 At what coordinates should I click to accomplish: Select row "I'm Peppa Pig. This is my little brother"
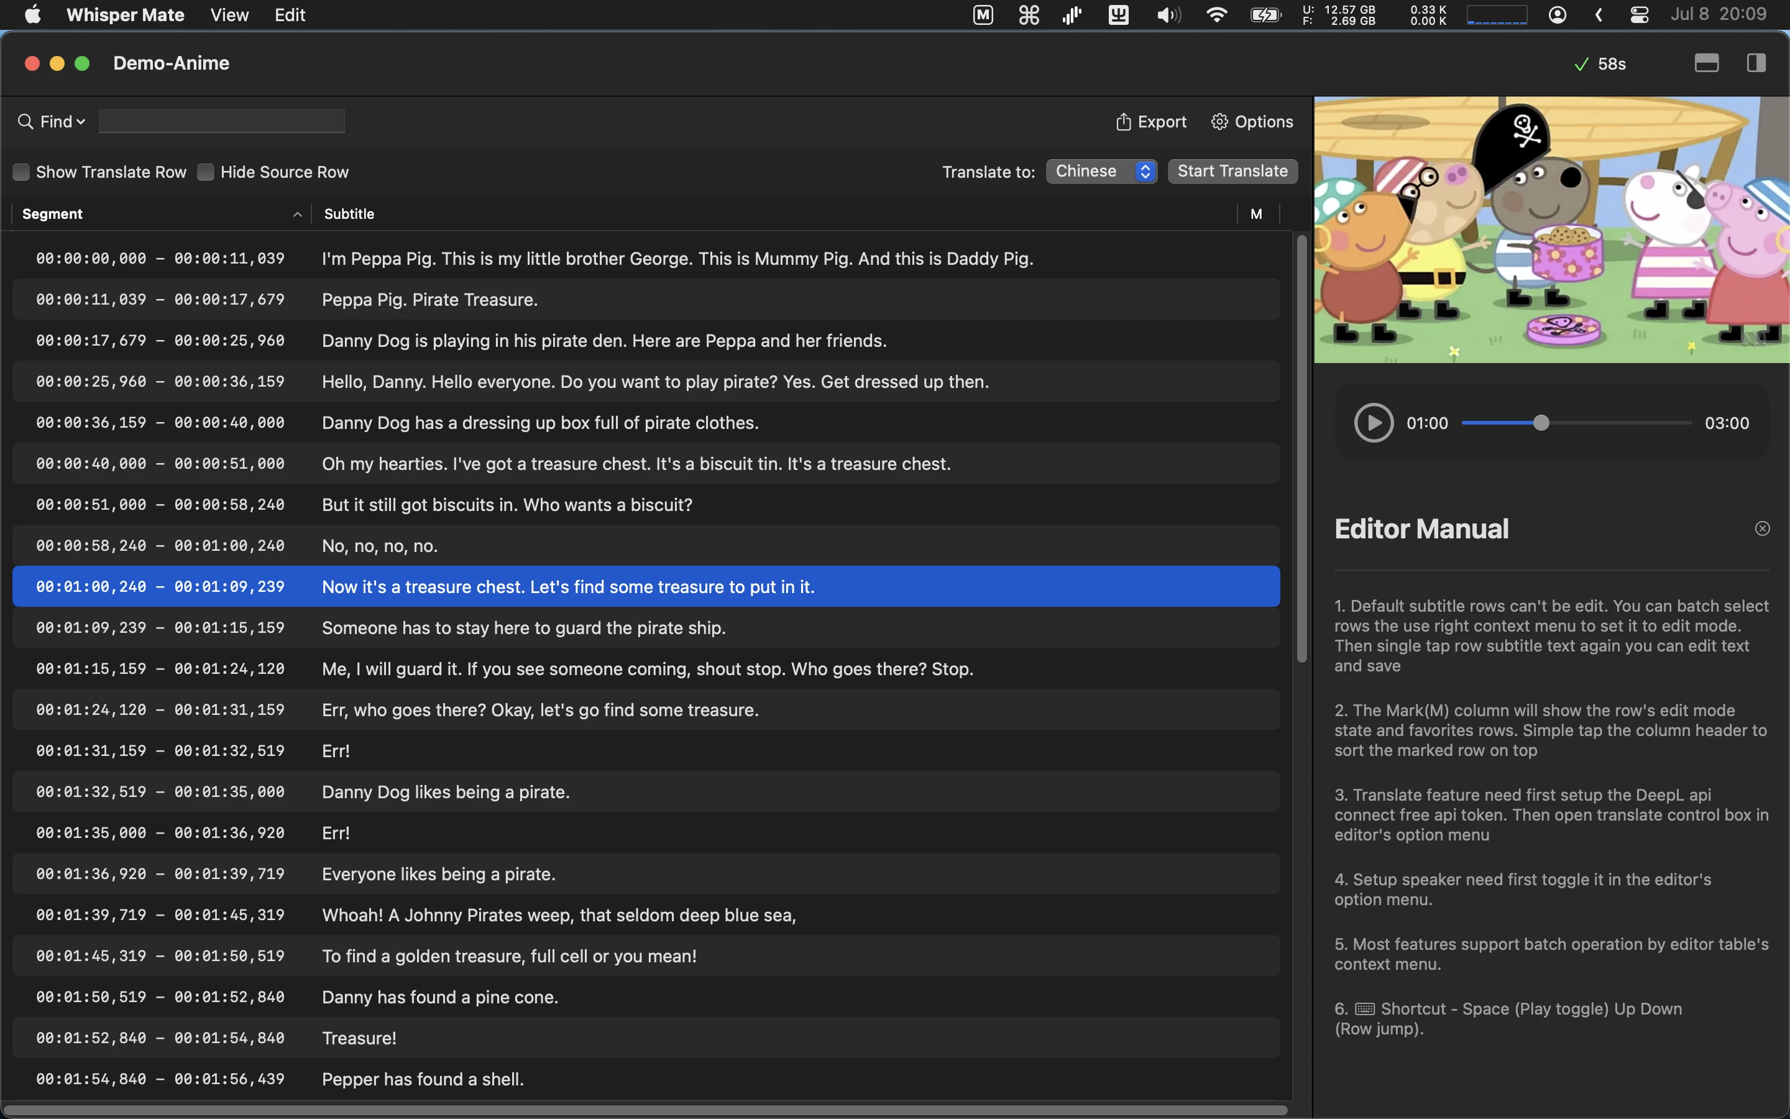[646, 258]
